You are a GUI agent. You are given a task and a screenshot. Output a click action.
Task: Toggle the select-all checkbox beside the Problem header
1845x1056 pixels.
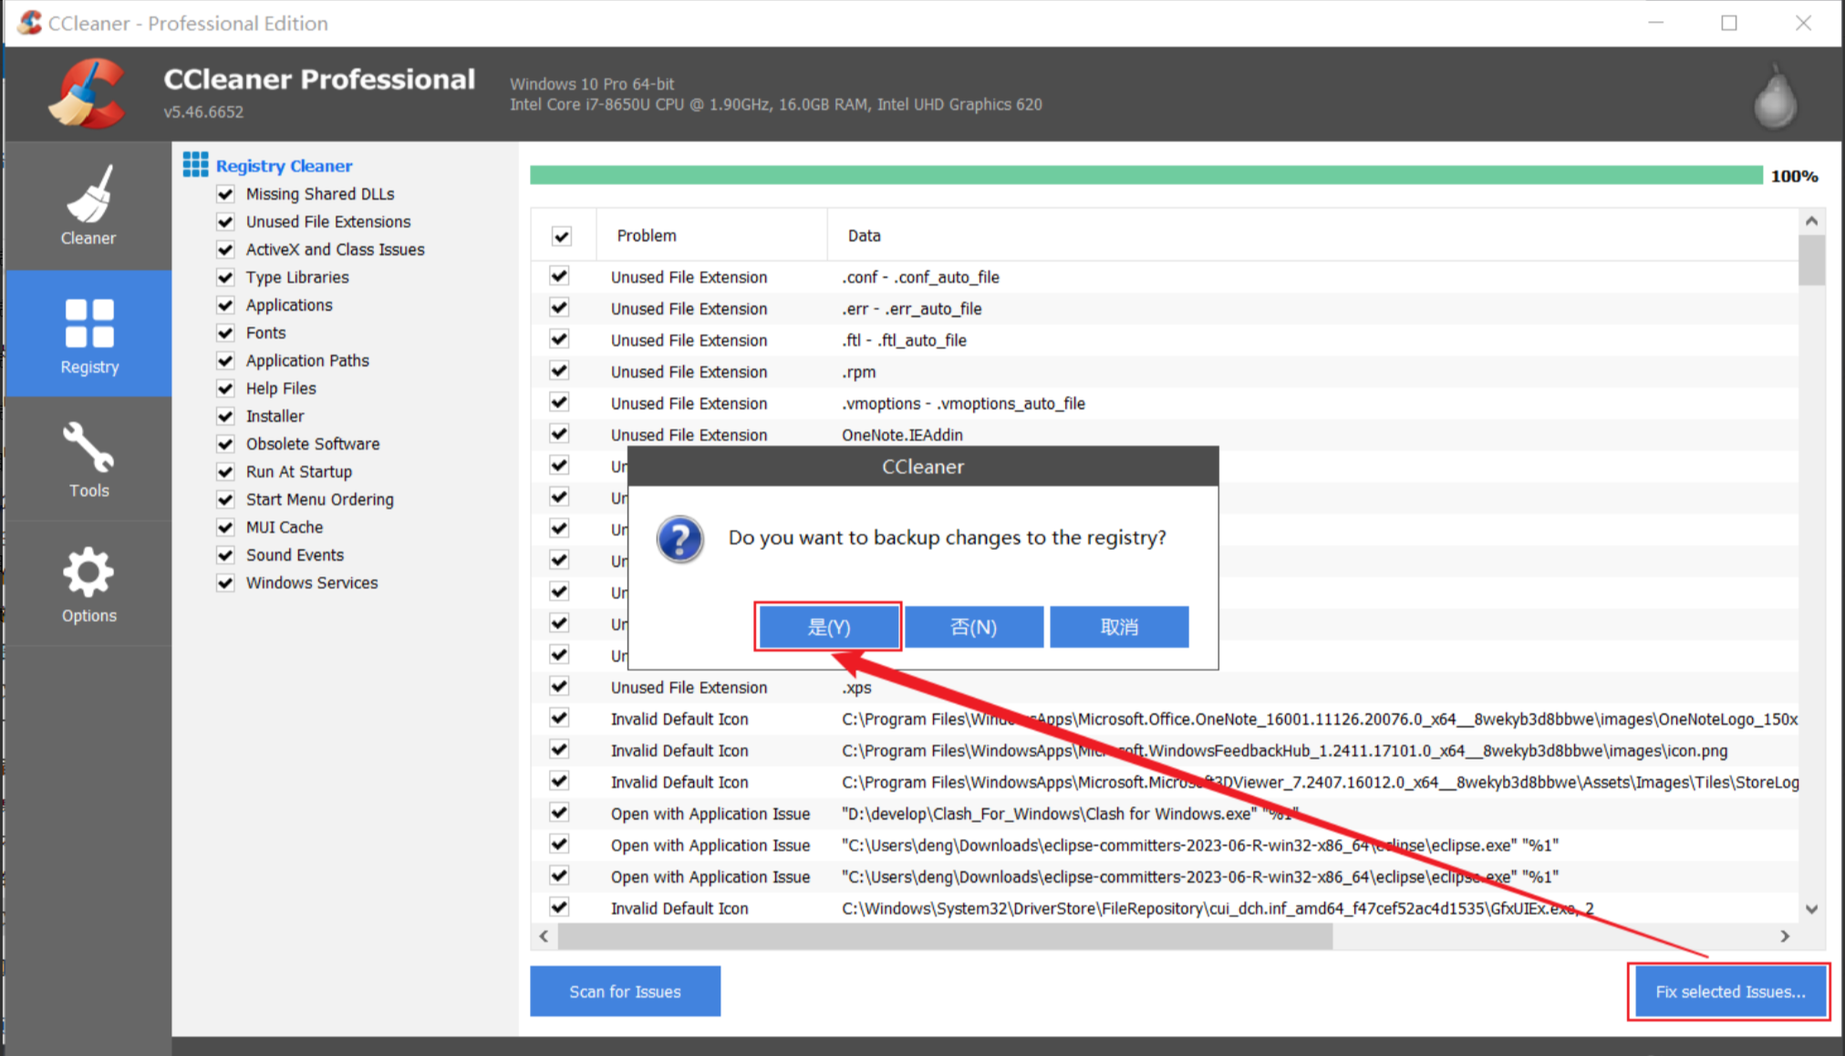click(x=561, y=236)
